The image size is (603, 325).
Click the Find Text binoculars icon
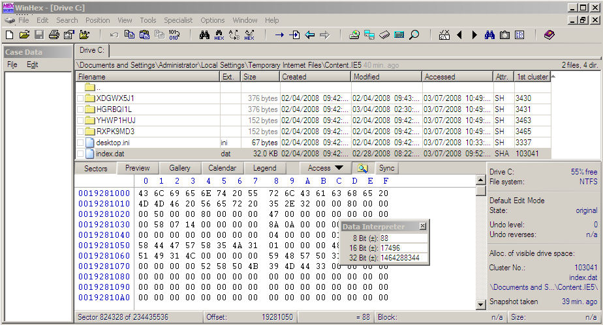tap(204, 35)
